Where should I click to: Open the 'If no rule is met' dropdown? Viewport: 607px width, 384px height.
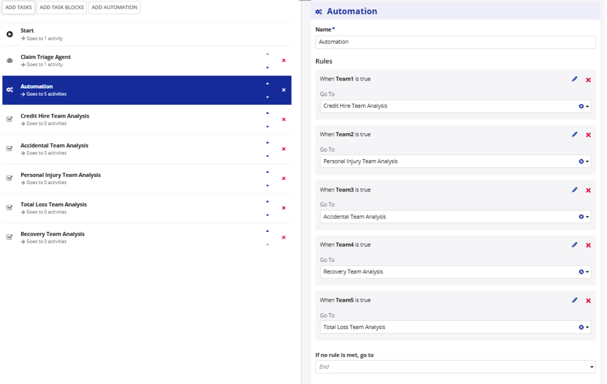[x=455, y=367]
